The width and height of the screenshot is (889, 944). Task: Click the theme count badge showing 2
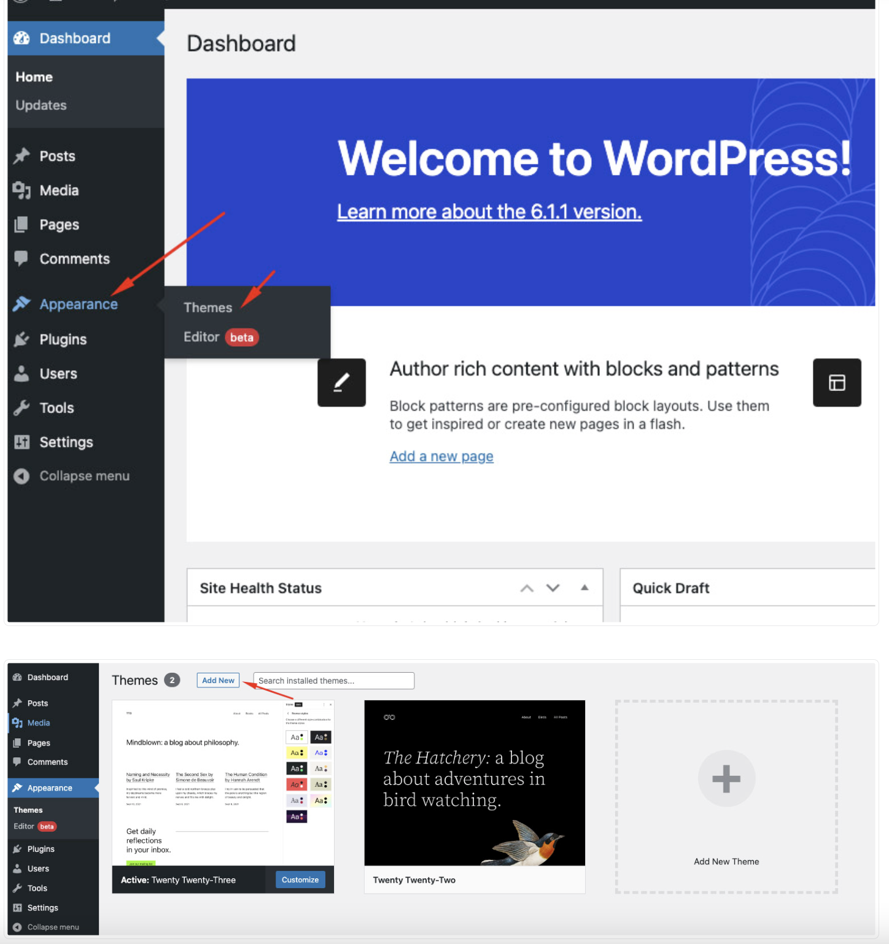tap(172, 680)
